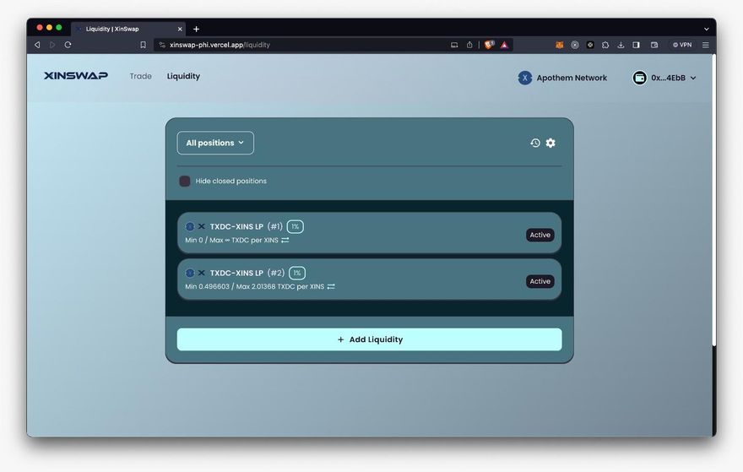743x472 pixels.
Task: Open the transaction history clock icon
Action: [x=535, y=143]
